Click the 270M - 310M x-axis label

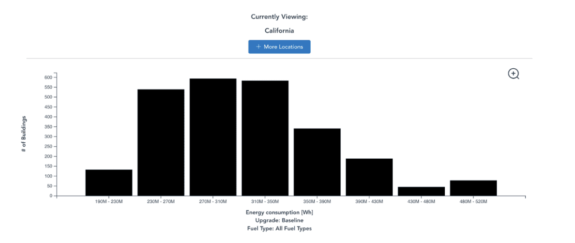click(x=213, y=201)
